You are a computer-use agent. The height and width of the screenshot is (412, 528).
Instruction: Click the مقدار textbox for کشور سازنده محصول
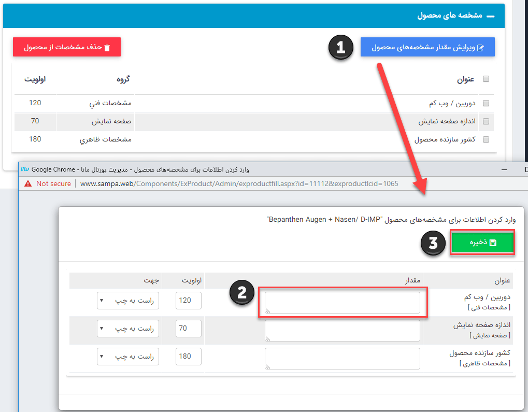342,358
